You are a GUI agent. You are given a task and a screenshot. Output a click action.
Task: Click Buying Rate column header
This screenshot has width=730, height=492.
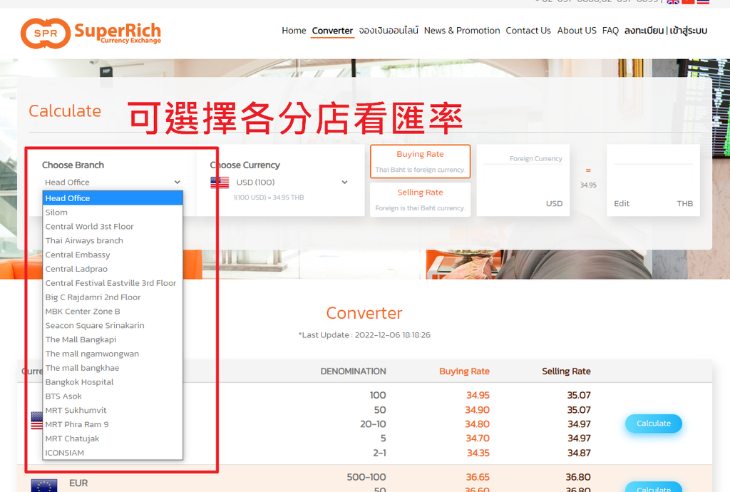point(464,371)
